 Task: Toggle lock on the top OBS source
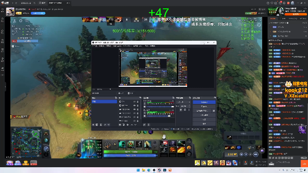click(138, 101)
